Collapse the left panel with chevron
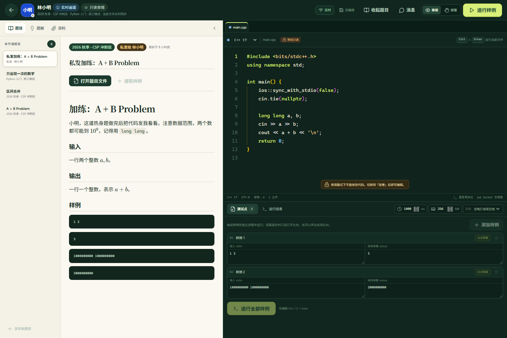 pyautogui.click(x=214, y=28)
